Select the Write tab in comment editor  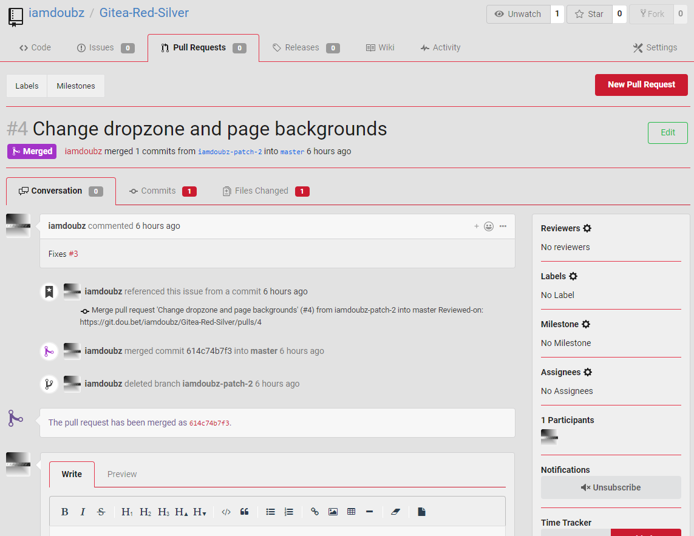click(72, 474)
